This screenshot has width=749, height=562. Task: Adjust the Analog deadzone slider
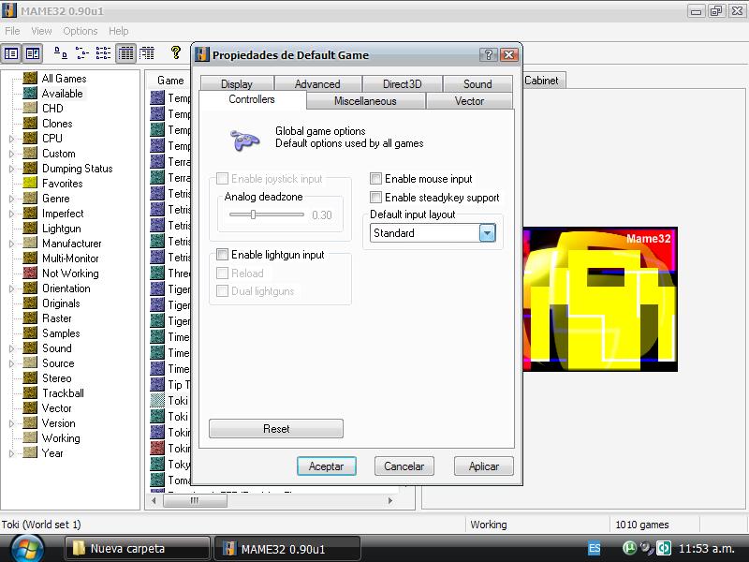coord(253,214)
